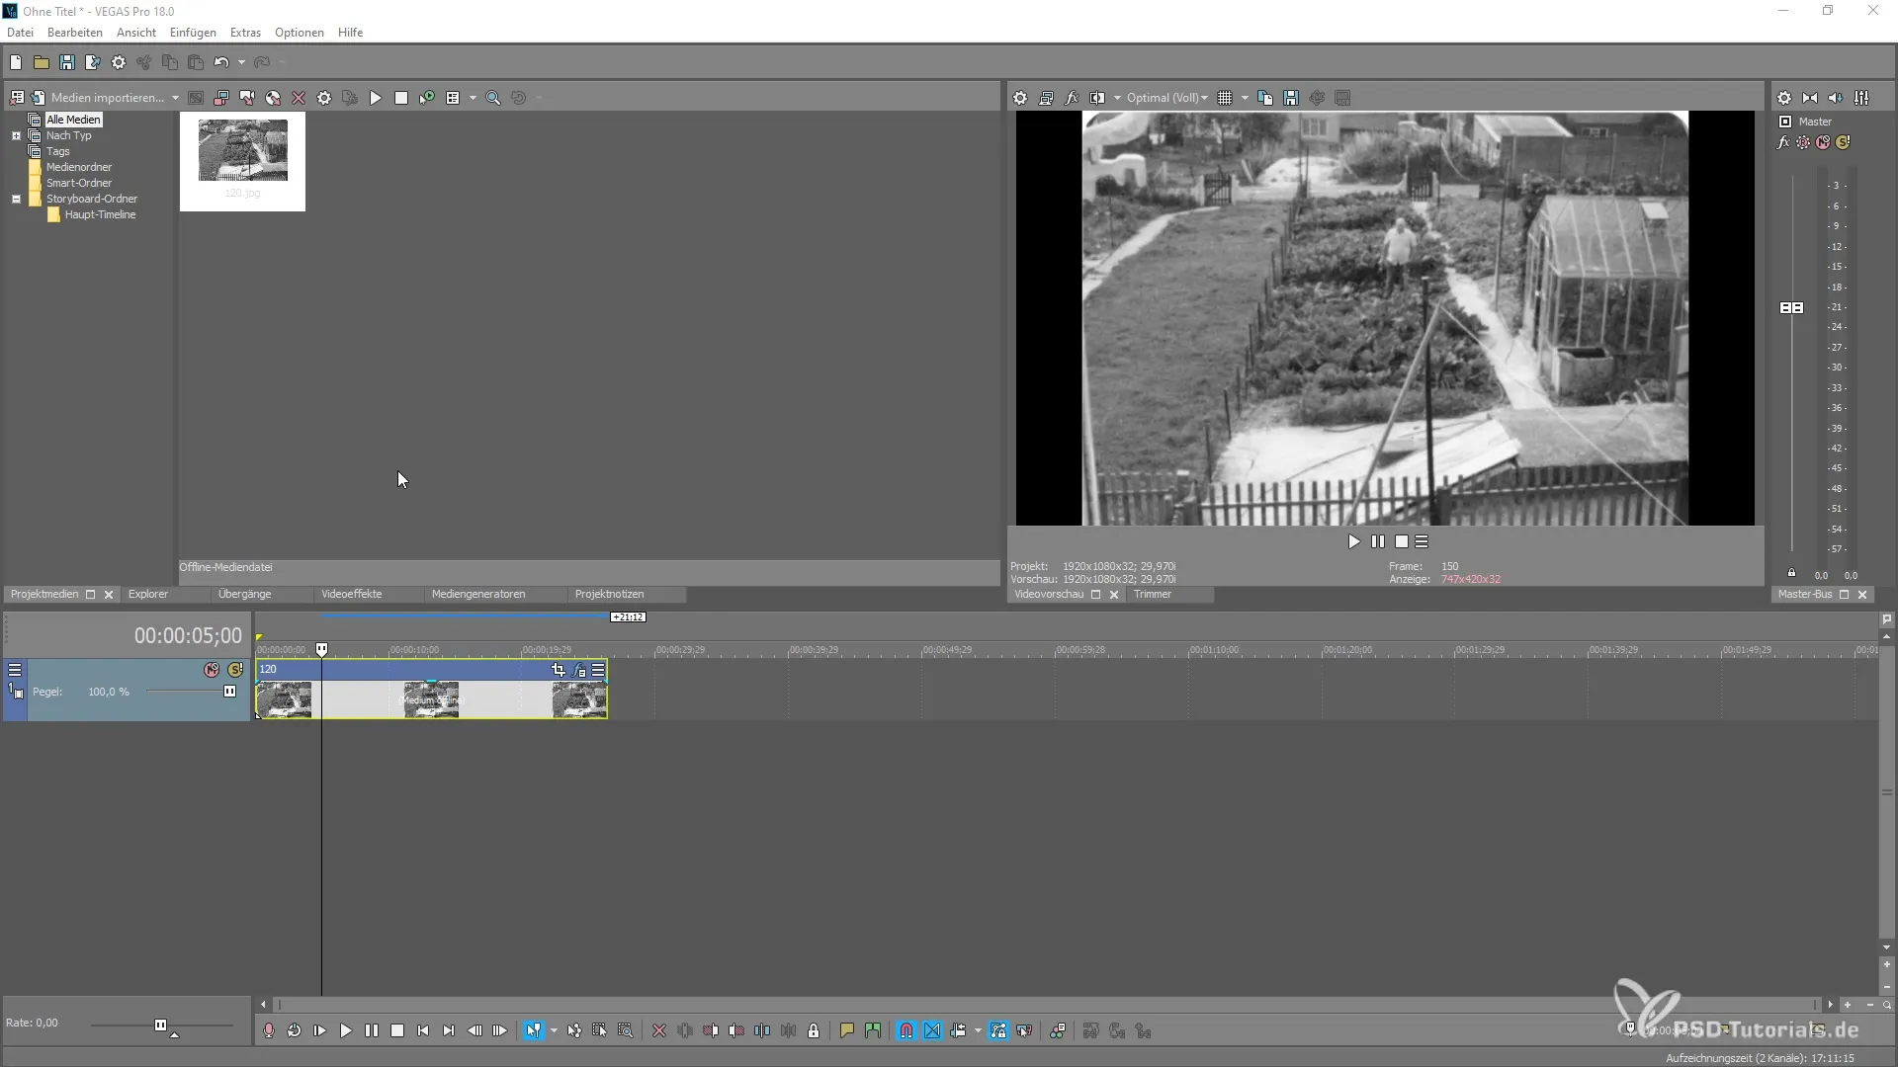Open Medien importieren dropdown arrow
Image resolution: width=1898 pixels, height=1067 pixels.
175,98
